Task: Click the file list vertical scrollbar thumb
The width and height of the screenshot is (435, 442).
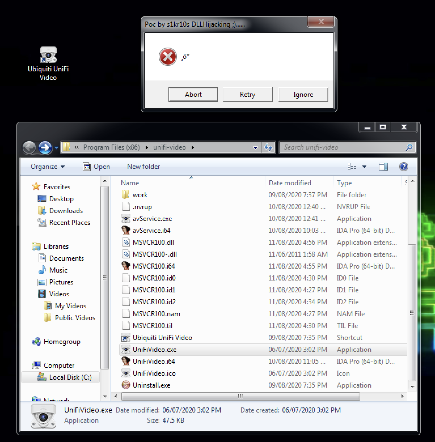Action: click(412, 313)
